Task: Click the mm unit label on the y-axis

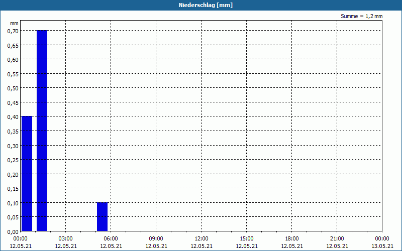Action: [x=14, y=23]
